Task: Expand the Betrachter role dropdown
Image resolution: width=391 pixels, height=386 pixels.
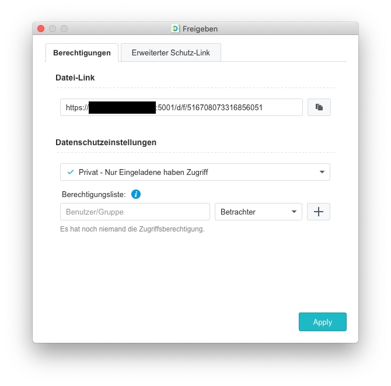Action: pyautogui.click(x=259, y=212)
